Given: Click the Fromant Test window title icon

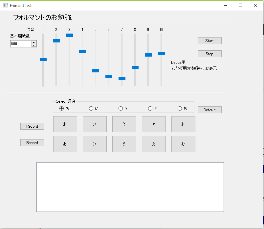Looking at the screenshot, I should [5, 5].
